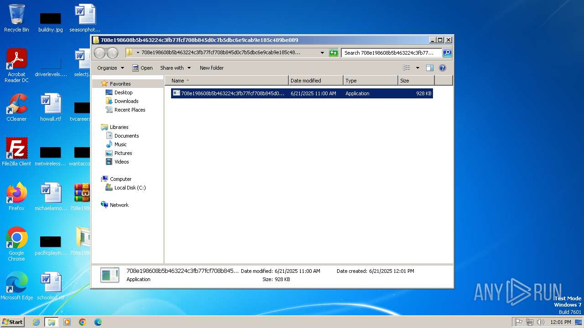Open Edge from the taskbar
584x328 pixels.
coord(98,322)
